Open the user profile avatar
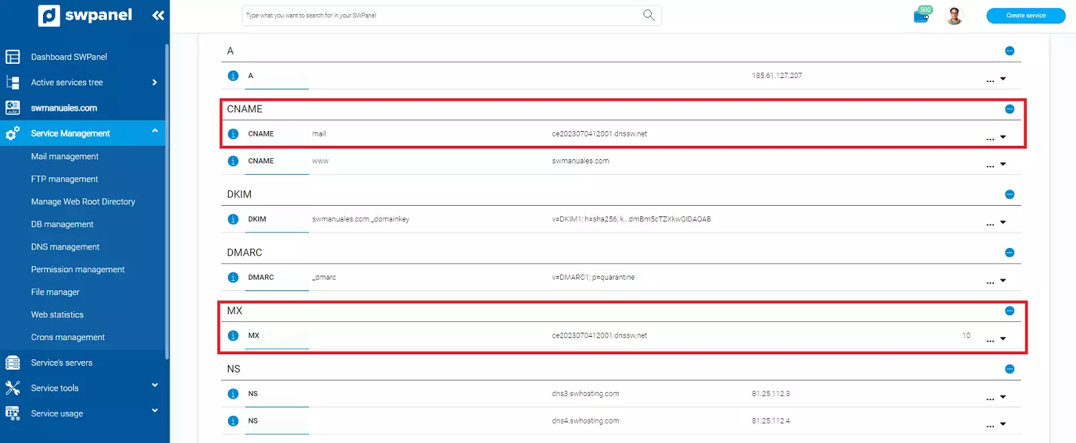 (x=954, y=15)
